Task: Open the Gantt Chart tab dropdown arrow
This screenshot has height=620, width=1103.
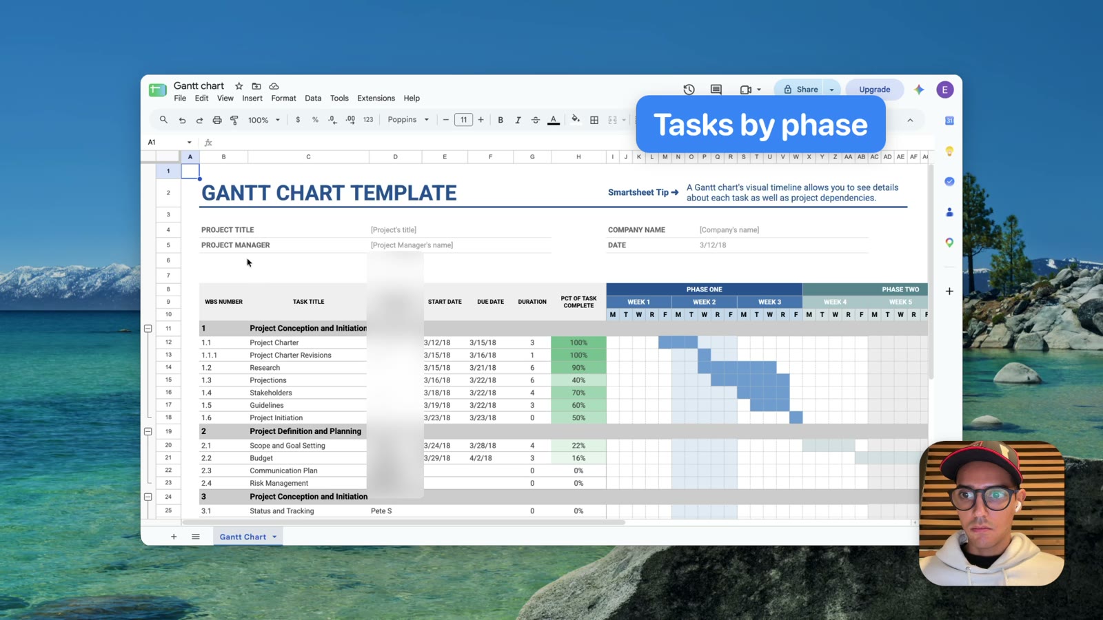Action: click(x=274, y=537)
